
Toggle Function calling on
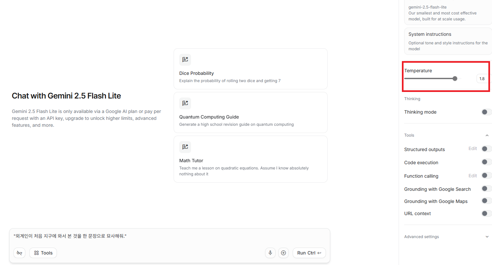coord(486,176)
